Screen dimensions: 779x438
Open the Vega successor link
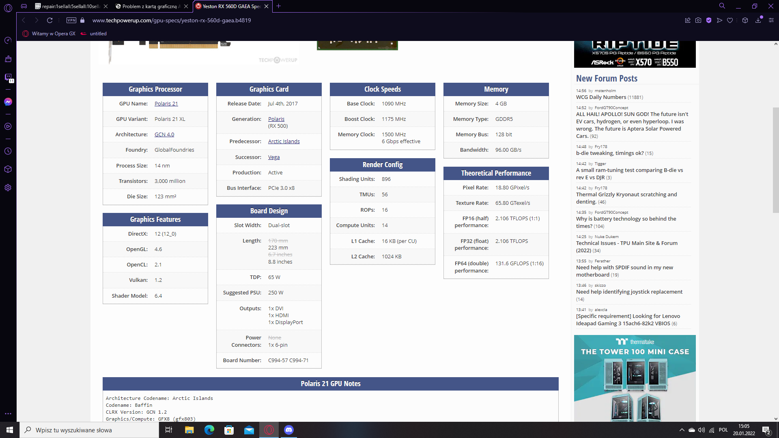(x=274, y=157)
